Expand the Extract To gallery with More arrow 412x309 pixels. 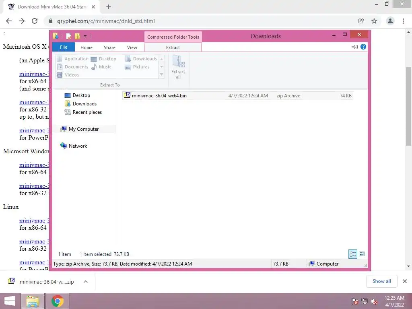(162, 75)
